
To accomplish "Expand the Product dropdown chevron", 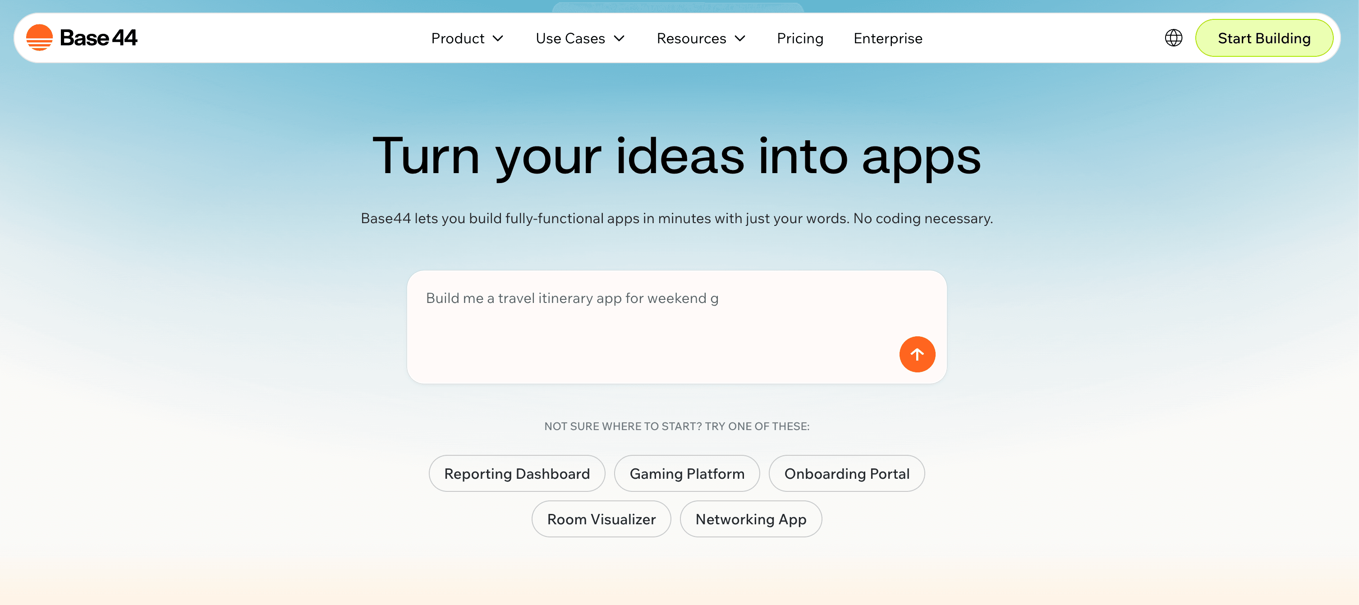I will [497, 38].
